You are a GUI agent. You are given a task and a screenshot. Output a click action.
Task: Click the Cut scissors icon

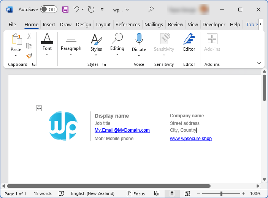[x=29, y=36]
